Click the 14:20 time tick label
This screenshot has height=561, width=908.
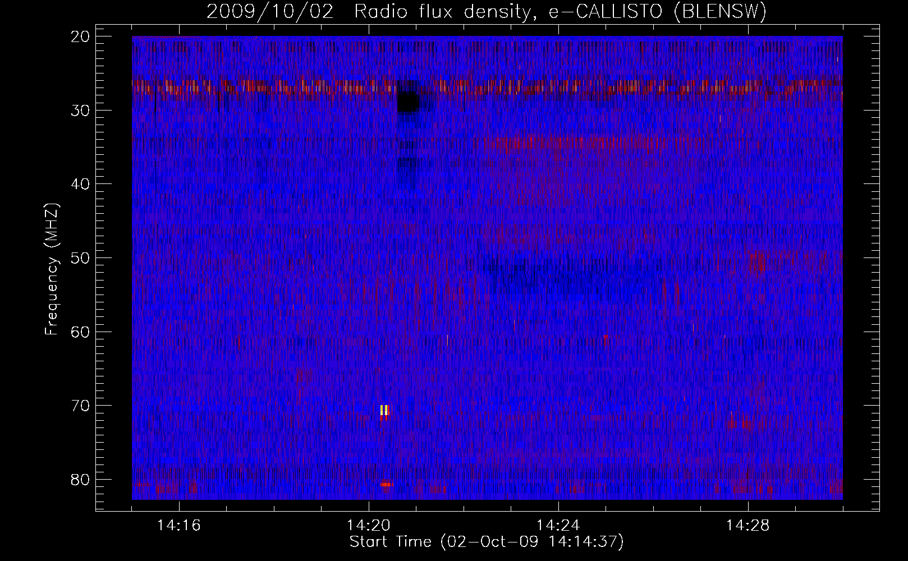[x=369, y=526]
